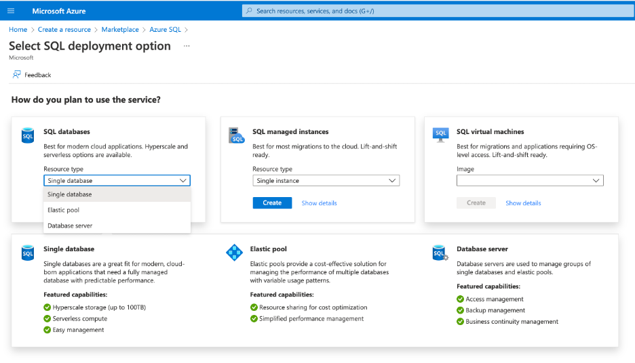Click the SQL virtual machines monitor icon

point(441,135)
